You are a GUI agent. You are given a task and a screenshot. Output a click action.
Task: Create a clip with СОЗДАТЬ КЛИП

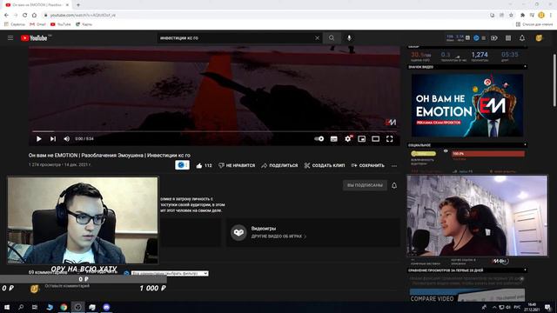(x=325, y=166)
